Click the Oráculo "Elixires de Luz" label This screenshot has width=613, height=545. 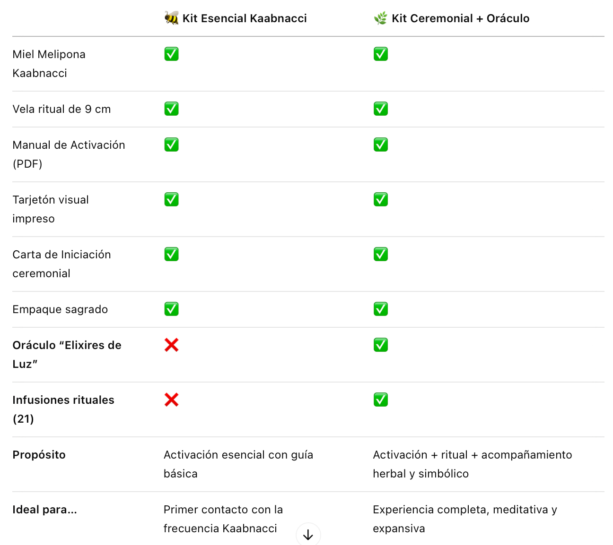coord(67,354)
